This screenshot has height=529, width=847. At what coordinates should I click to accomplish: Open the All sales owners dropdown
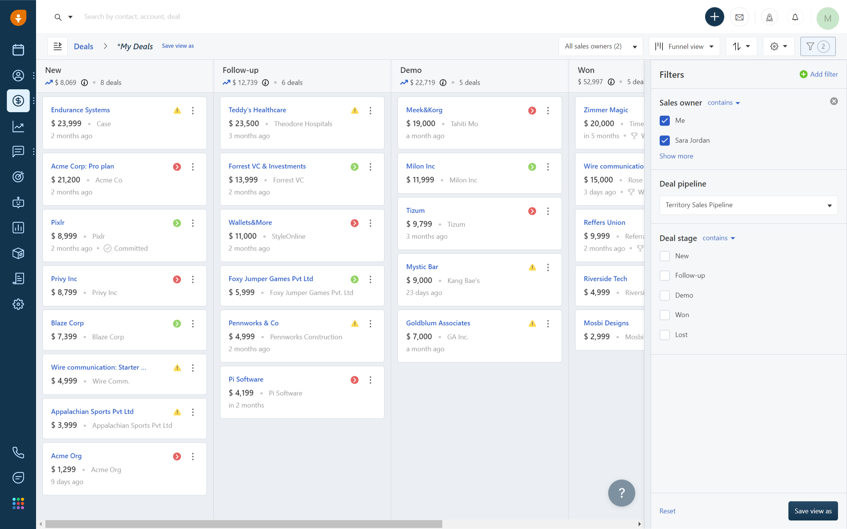tap(601, 47)
